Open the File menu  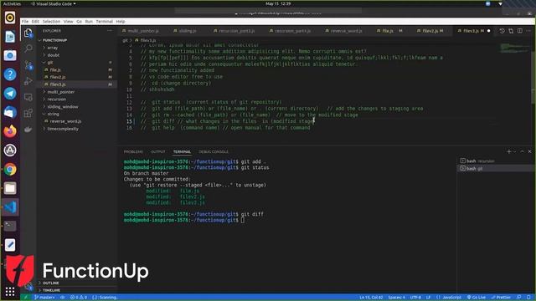[x=25, y=21]
